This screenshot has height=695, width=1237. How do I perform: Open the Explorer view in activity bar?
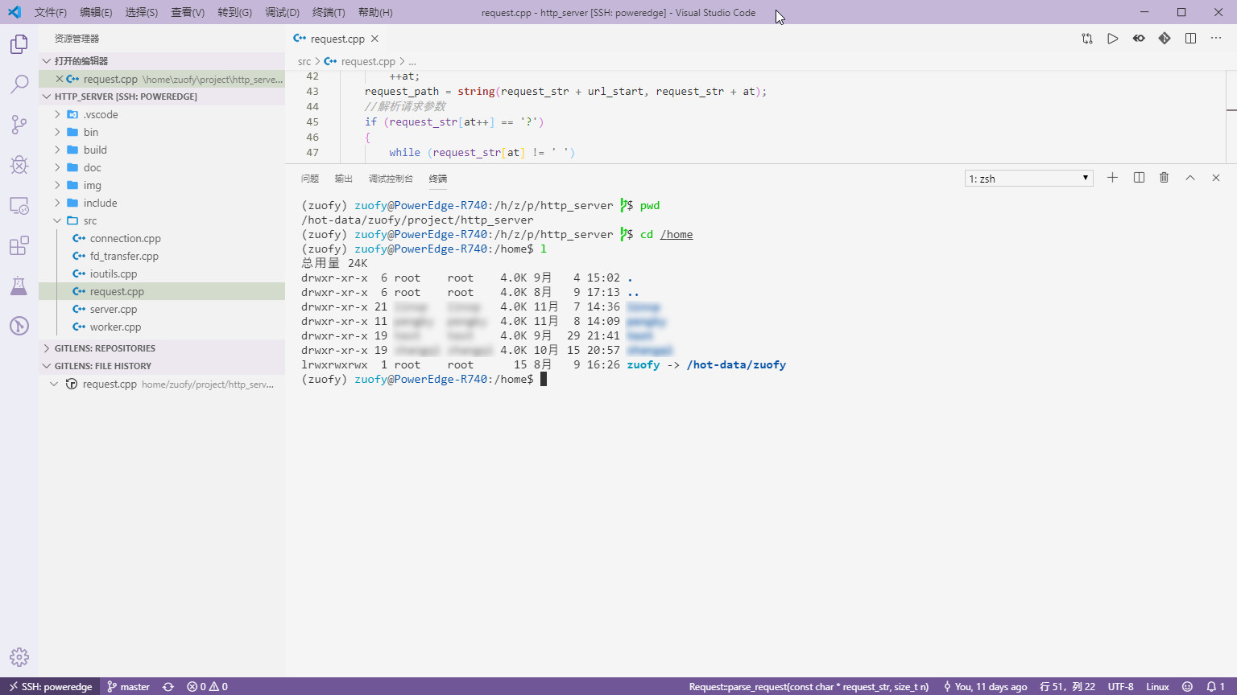coord(19,44)
